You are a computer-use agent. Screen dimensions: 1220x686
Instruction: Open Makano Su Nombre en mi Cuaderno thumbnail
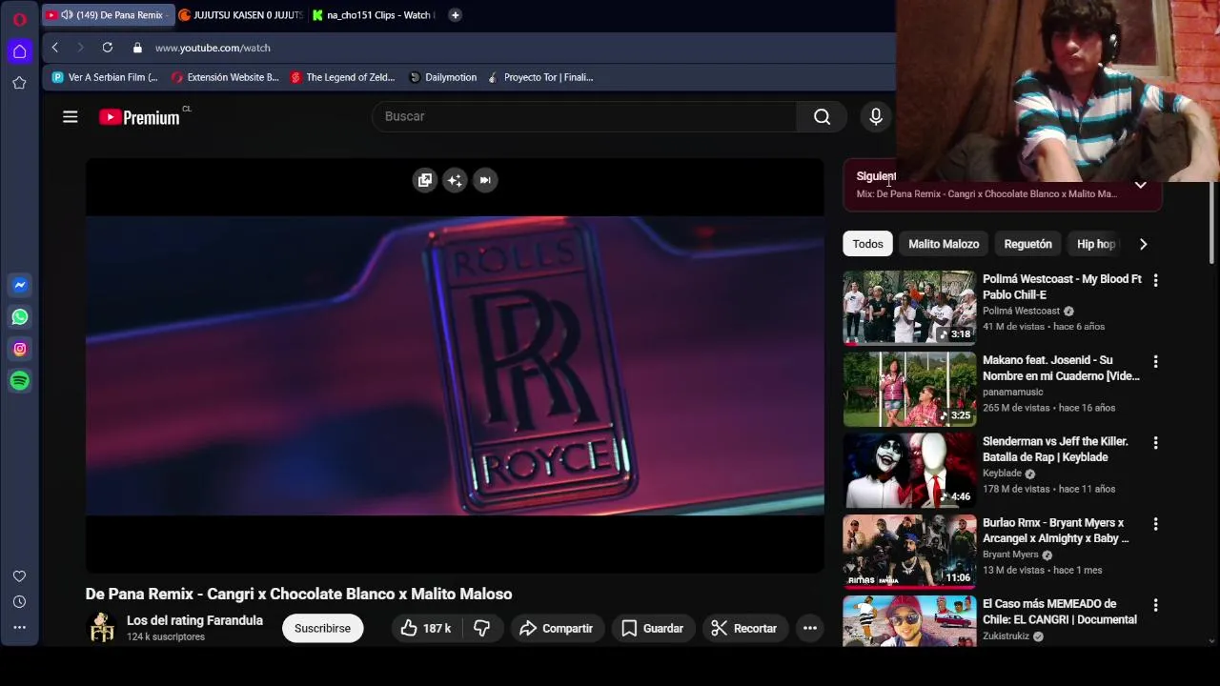pos(909,389)
